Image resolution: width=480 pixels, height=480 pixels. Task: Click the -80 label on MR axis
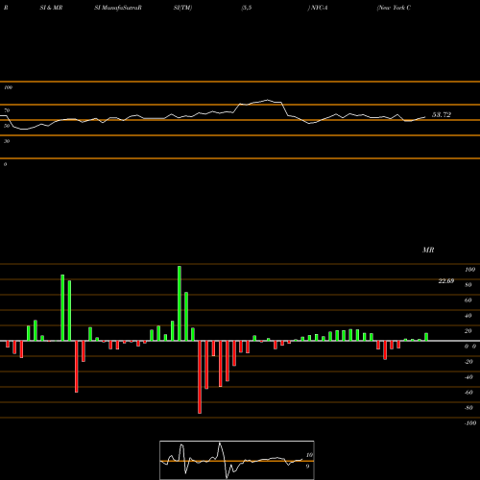point(468,408)
